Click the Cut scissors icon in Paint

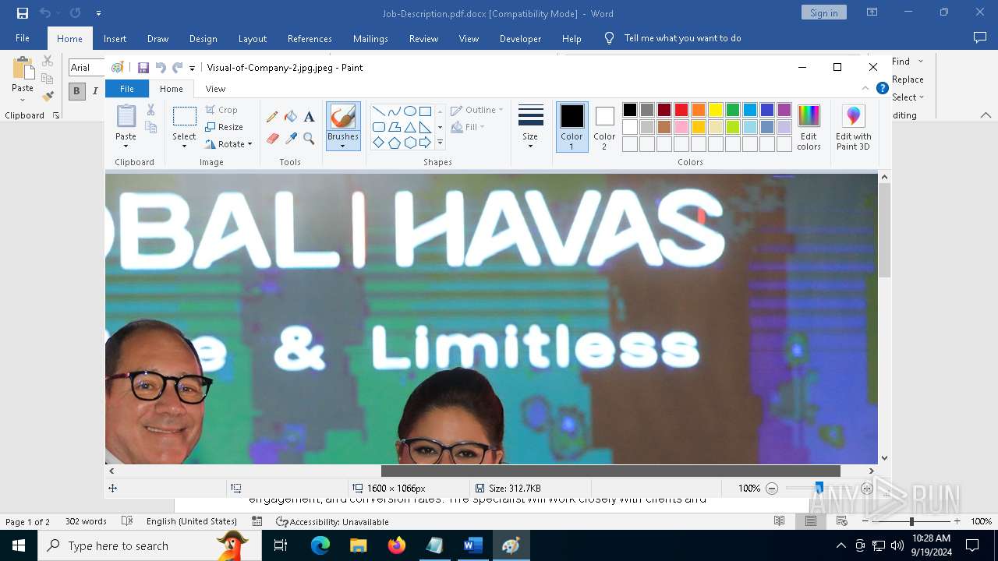150,110
